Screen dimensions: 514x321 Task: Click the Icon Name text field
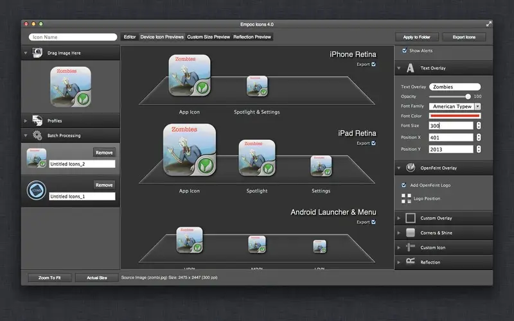click(73, 37)
